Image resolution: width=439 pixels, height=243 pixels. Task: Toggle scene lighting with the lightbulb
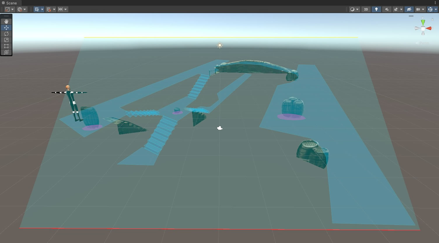pos(376,9)
